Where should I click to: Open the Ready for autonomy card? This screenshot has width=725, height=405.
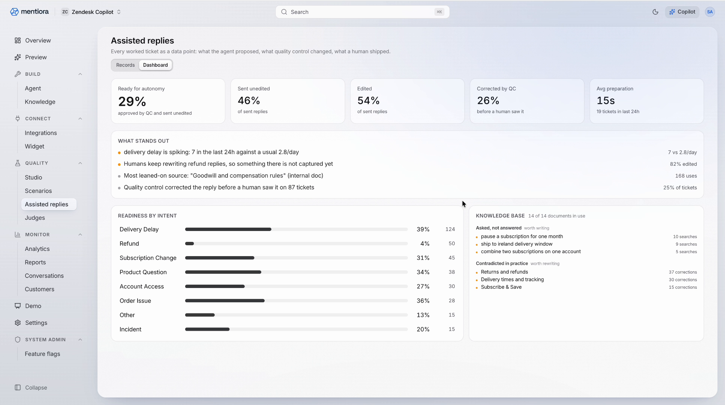[x=168, y=101]
